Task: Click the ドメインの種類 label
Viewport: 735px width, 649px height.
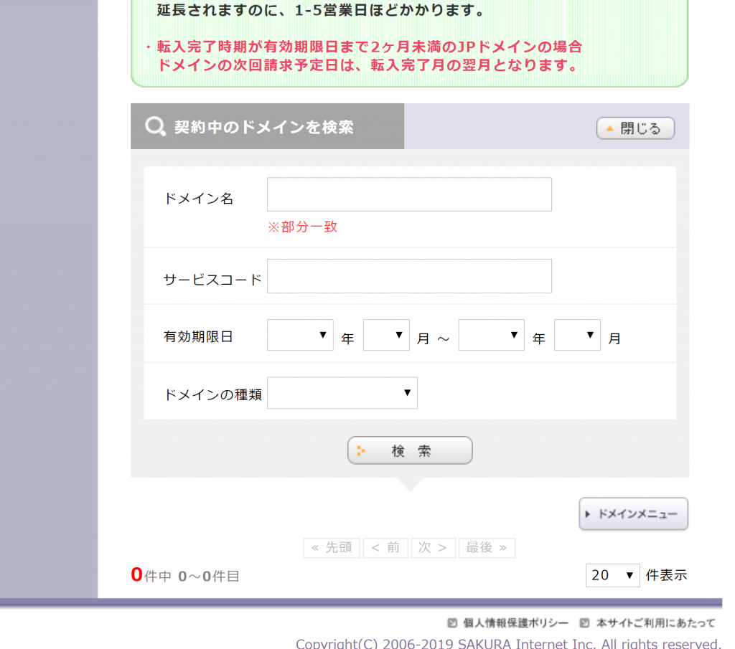Action: 212,394
